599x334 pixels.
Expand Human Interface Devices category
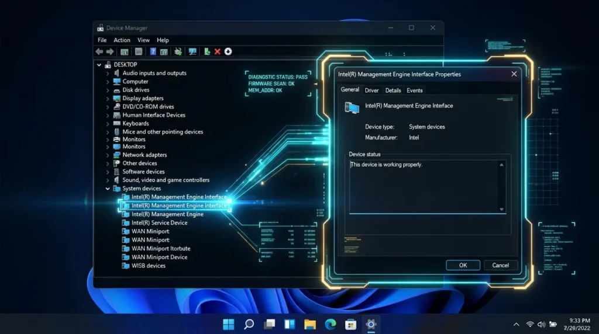tap(108, 115)
